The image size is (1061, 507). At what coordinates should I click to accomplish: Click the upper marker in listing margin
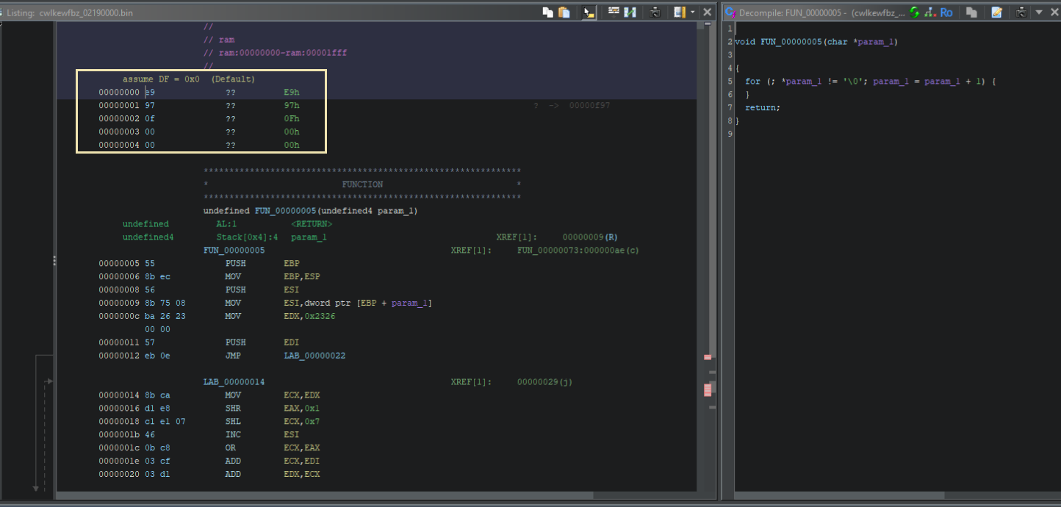tap(708, 357)
